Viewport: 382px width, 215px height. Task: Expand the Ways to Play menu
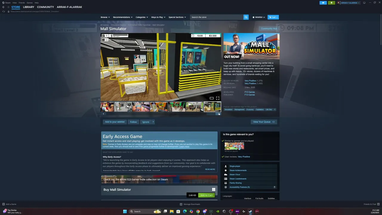[x=158, y=17]
